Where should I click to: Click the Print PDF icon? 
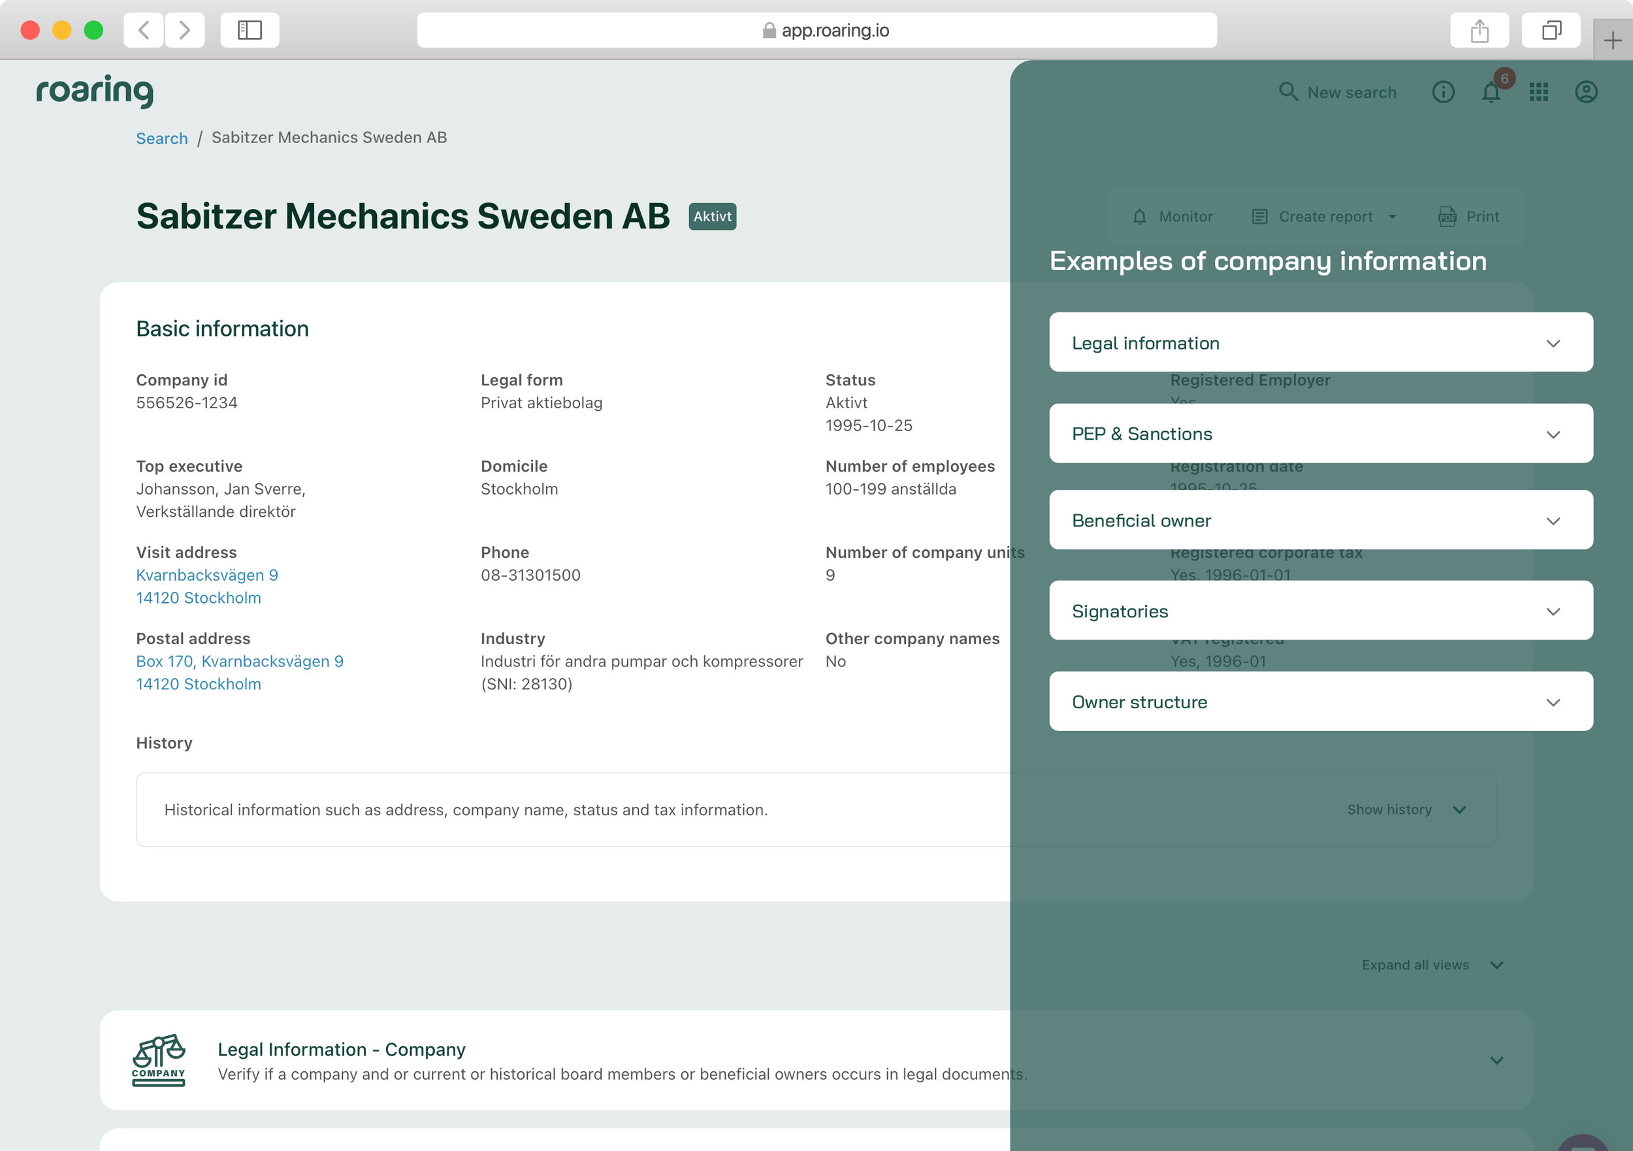pos(1447,217)
